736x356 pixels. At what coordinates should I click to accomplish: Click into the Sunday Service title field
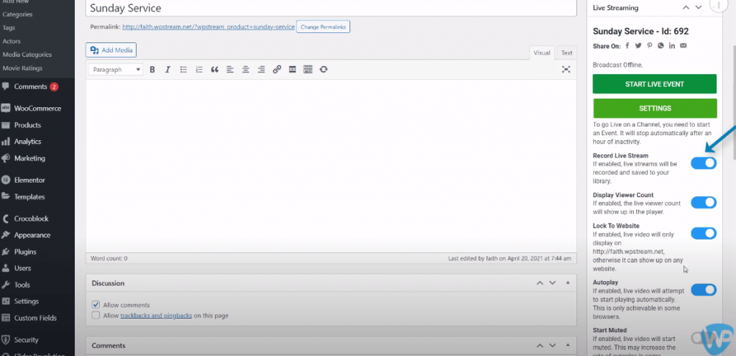(331, 8)
